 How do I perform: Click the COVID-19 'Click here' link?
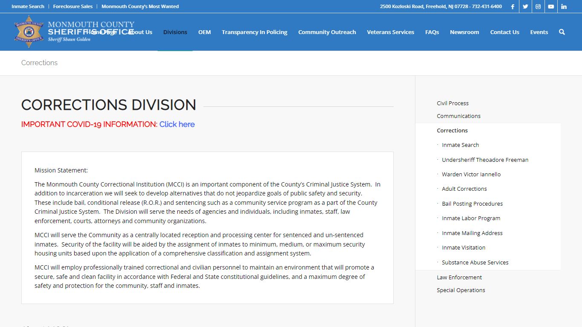[x=177, y=124]
